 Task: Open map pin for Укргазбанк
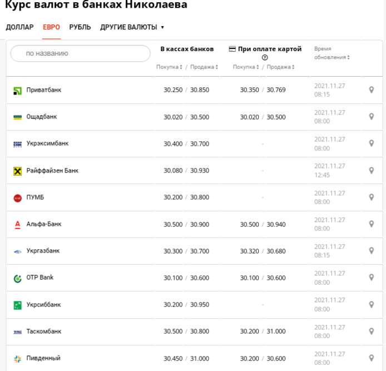371,251
